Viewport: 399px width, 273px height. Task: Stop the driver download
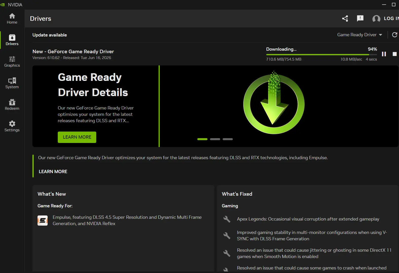click(394, 54)
